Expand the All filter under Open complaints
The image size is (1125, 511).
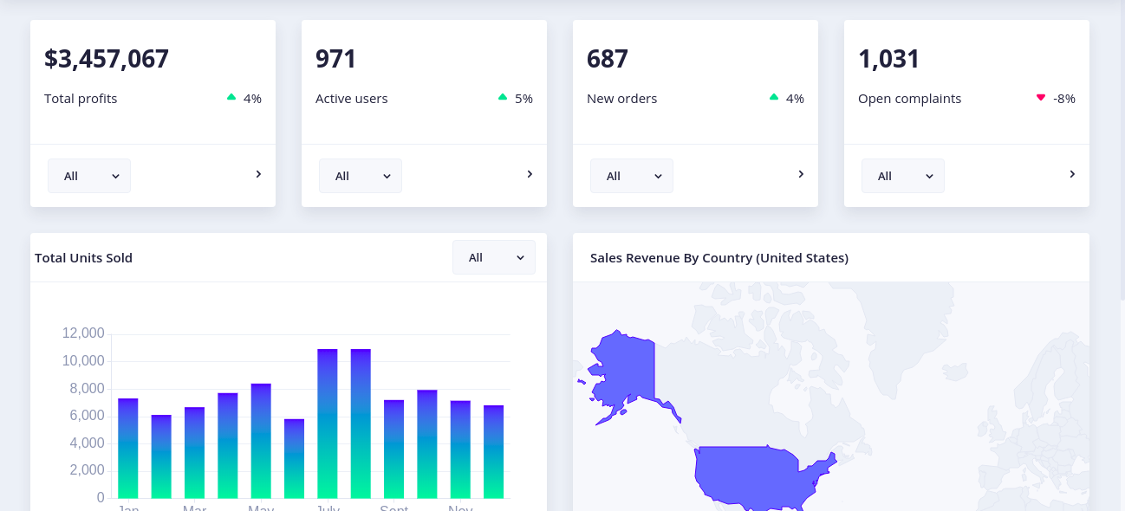[903, 176]
